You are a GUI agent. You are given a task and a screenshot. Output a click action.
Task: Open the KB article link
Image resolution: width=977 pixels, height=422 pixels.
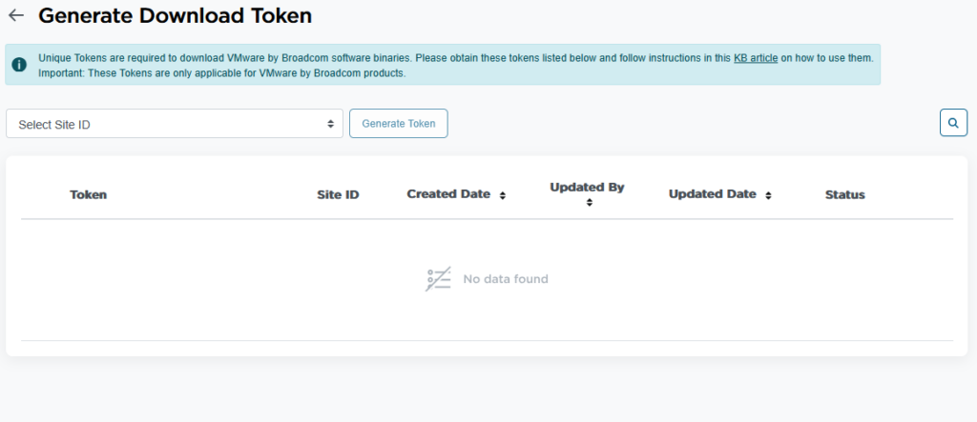756,58
